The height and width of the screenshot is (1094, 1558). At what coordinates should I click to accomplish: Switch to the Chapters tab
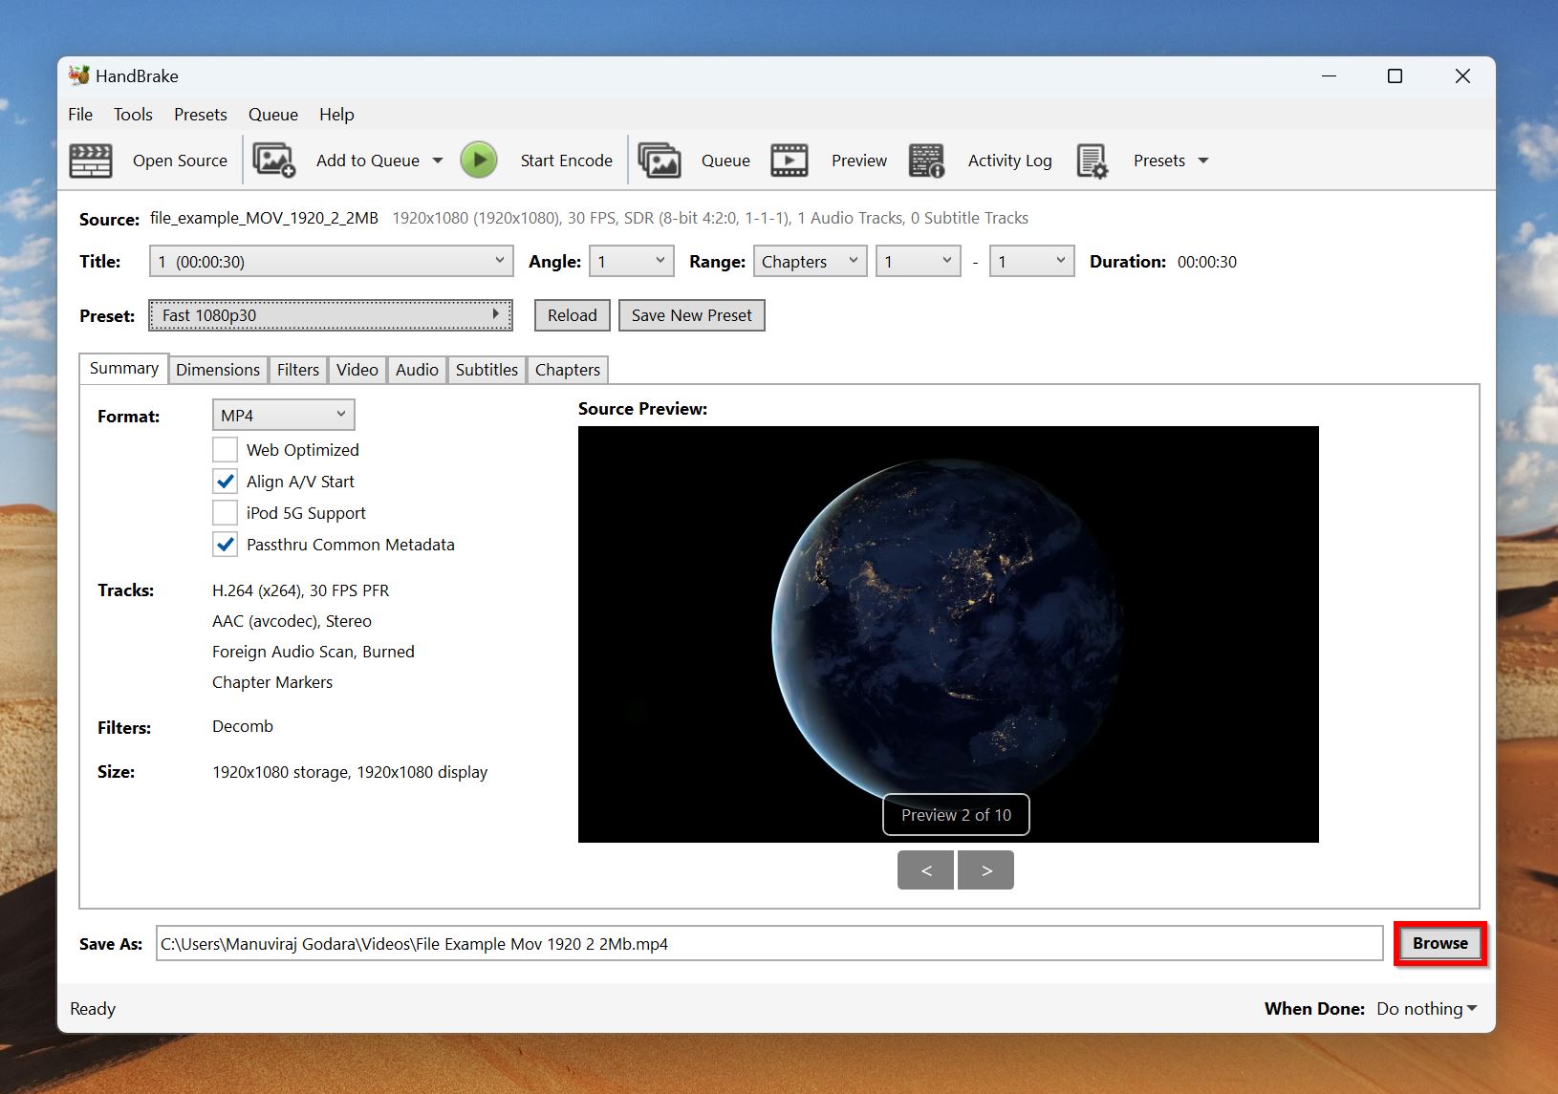[568, 369]
